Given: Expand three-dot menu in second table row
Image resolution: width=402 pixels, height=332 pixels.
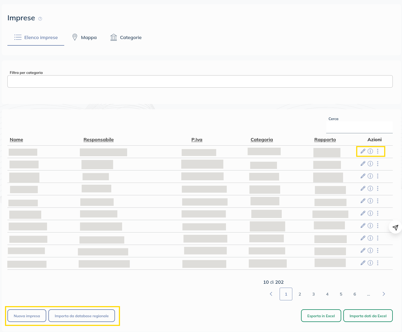Looking at the screenshot, I should [378, 164].
